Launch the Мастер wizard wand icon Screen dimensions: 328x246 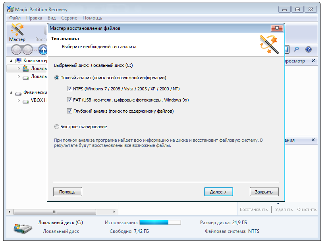[x=17, y=30]
